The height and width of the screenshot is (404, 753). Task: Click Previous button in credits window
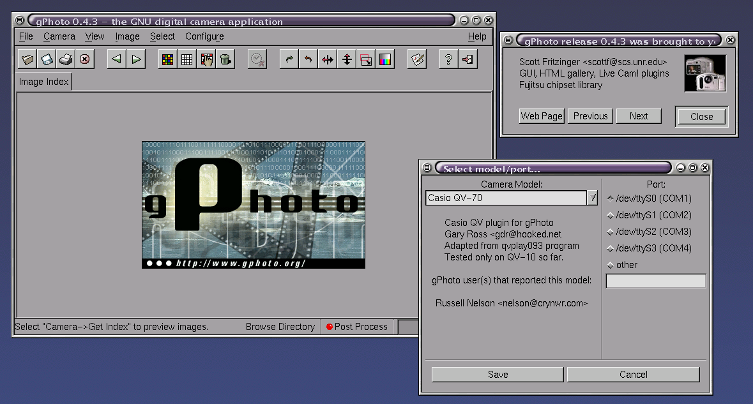coord(590,116)
